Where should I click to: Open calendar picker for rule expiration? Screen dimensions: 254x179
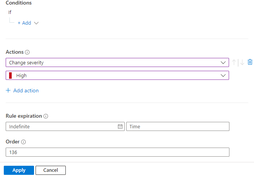pyautogui.click(x=120, y=126)
